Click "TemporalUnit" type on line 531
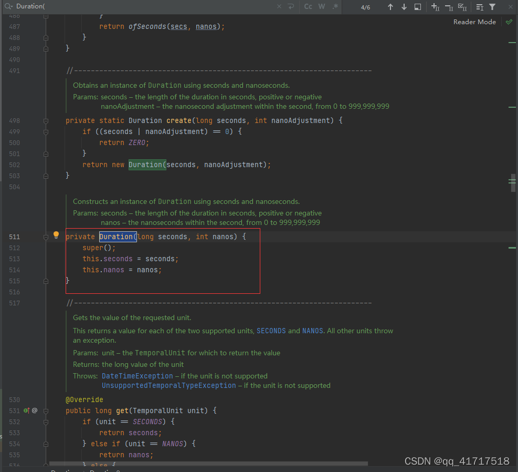518x472 pixels. (158, 411)
